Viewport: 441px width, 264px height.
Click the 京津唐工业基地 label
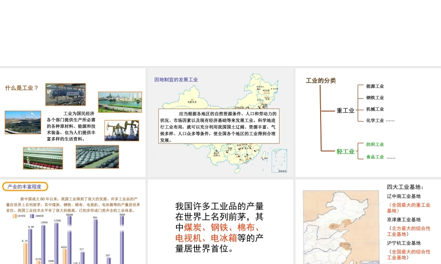point(404,220)
